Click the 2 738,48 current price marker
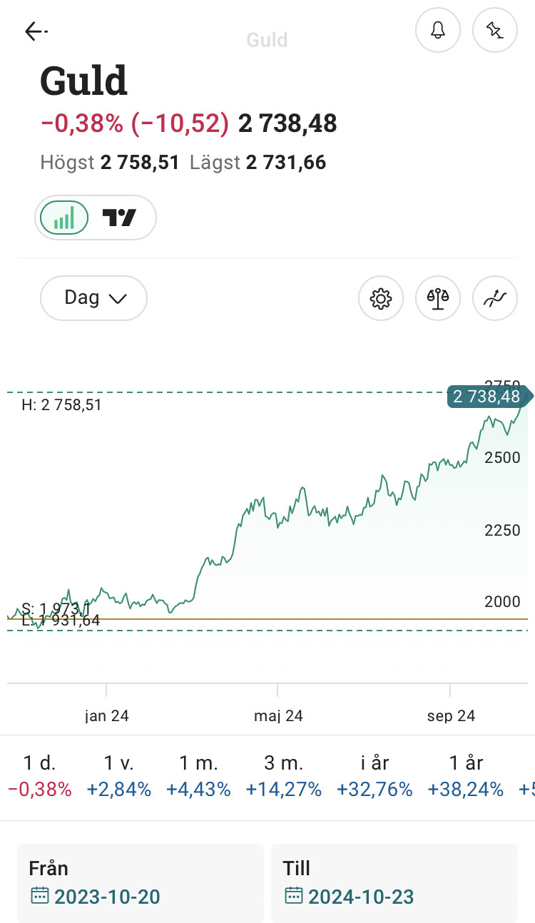The height and width of the screenshot is (923, 535). click(x=486, y=397)
